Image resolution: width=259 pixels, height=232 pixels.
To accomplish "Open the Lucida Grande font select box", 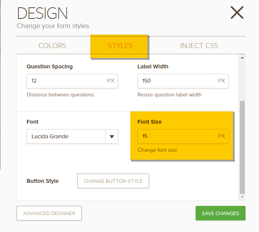I will [65, 136].
